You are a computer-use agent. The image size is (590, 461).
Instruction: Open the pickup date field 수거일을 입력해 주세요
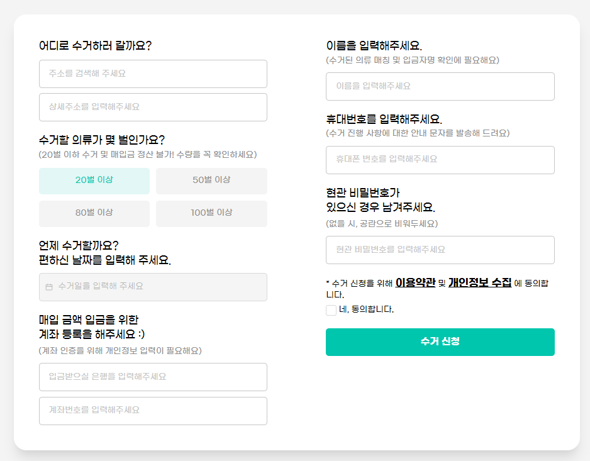tap(153, 287)
